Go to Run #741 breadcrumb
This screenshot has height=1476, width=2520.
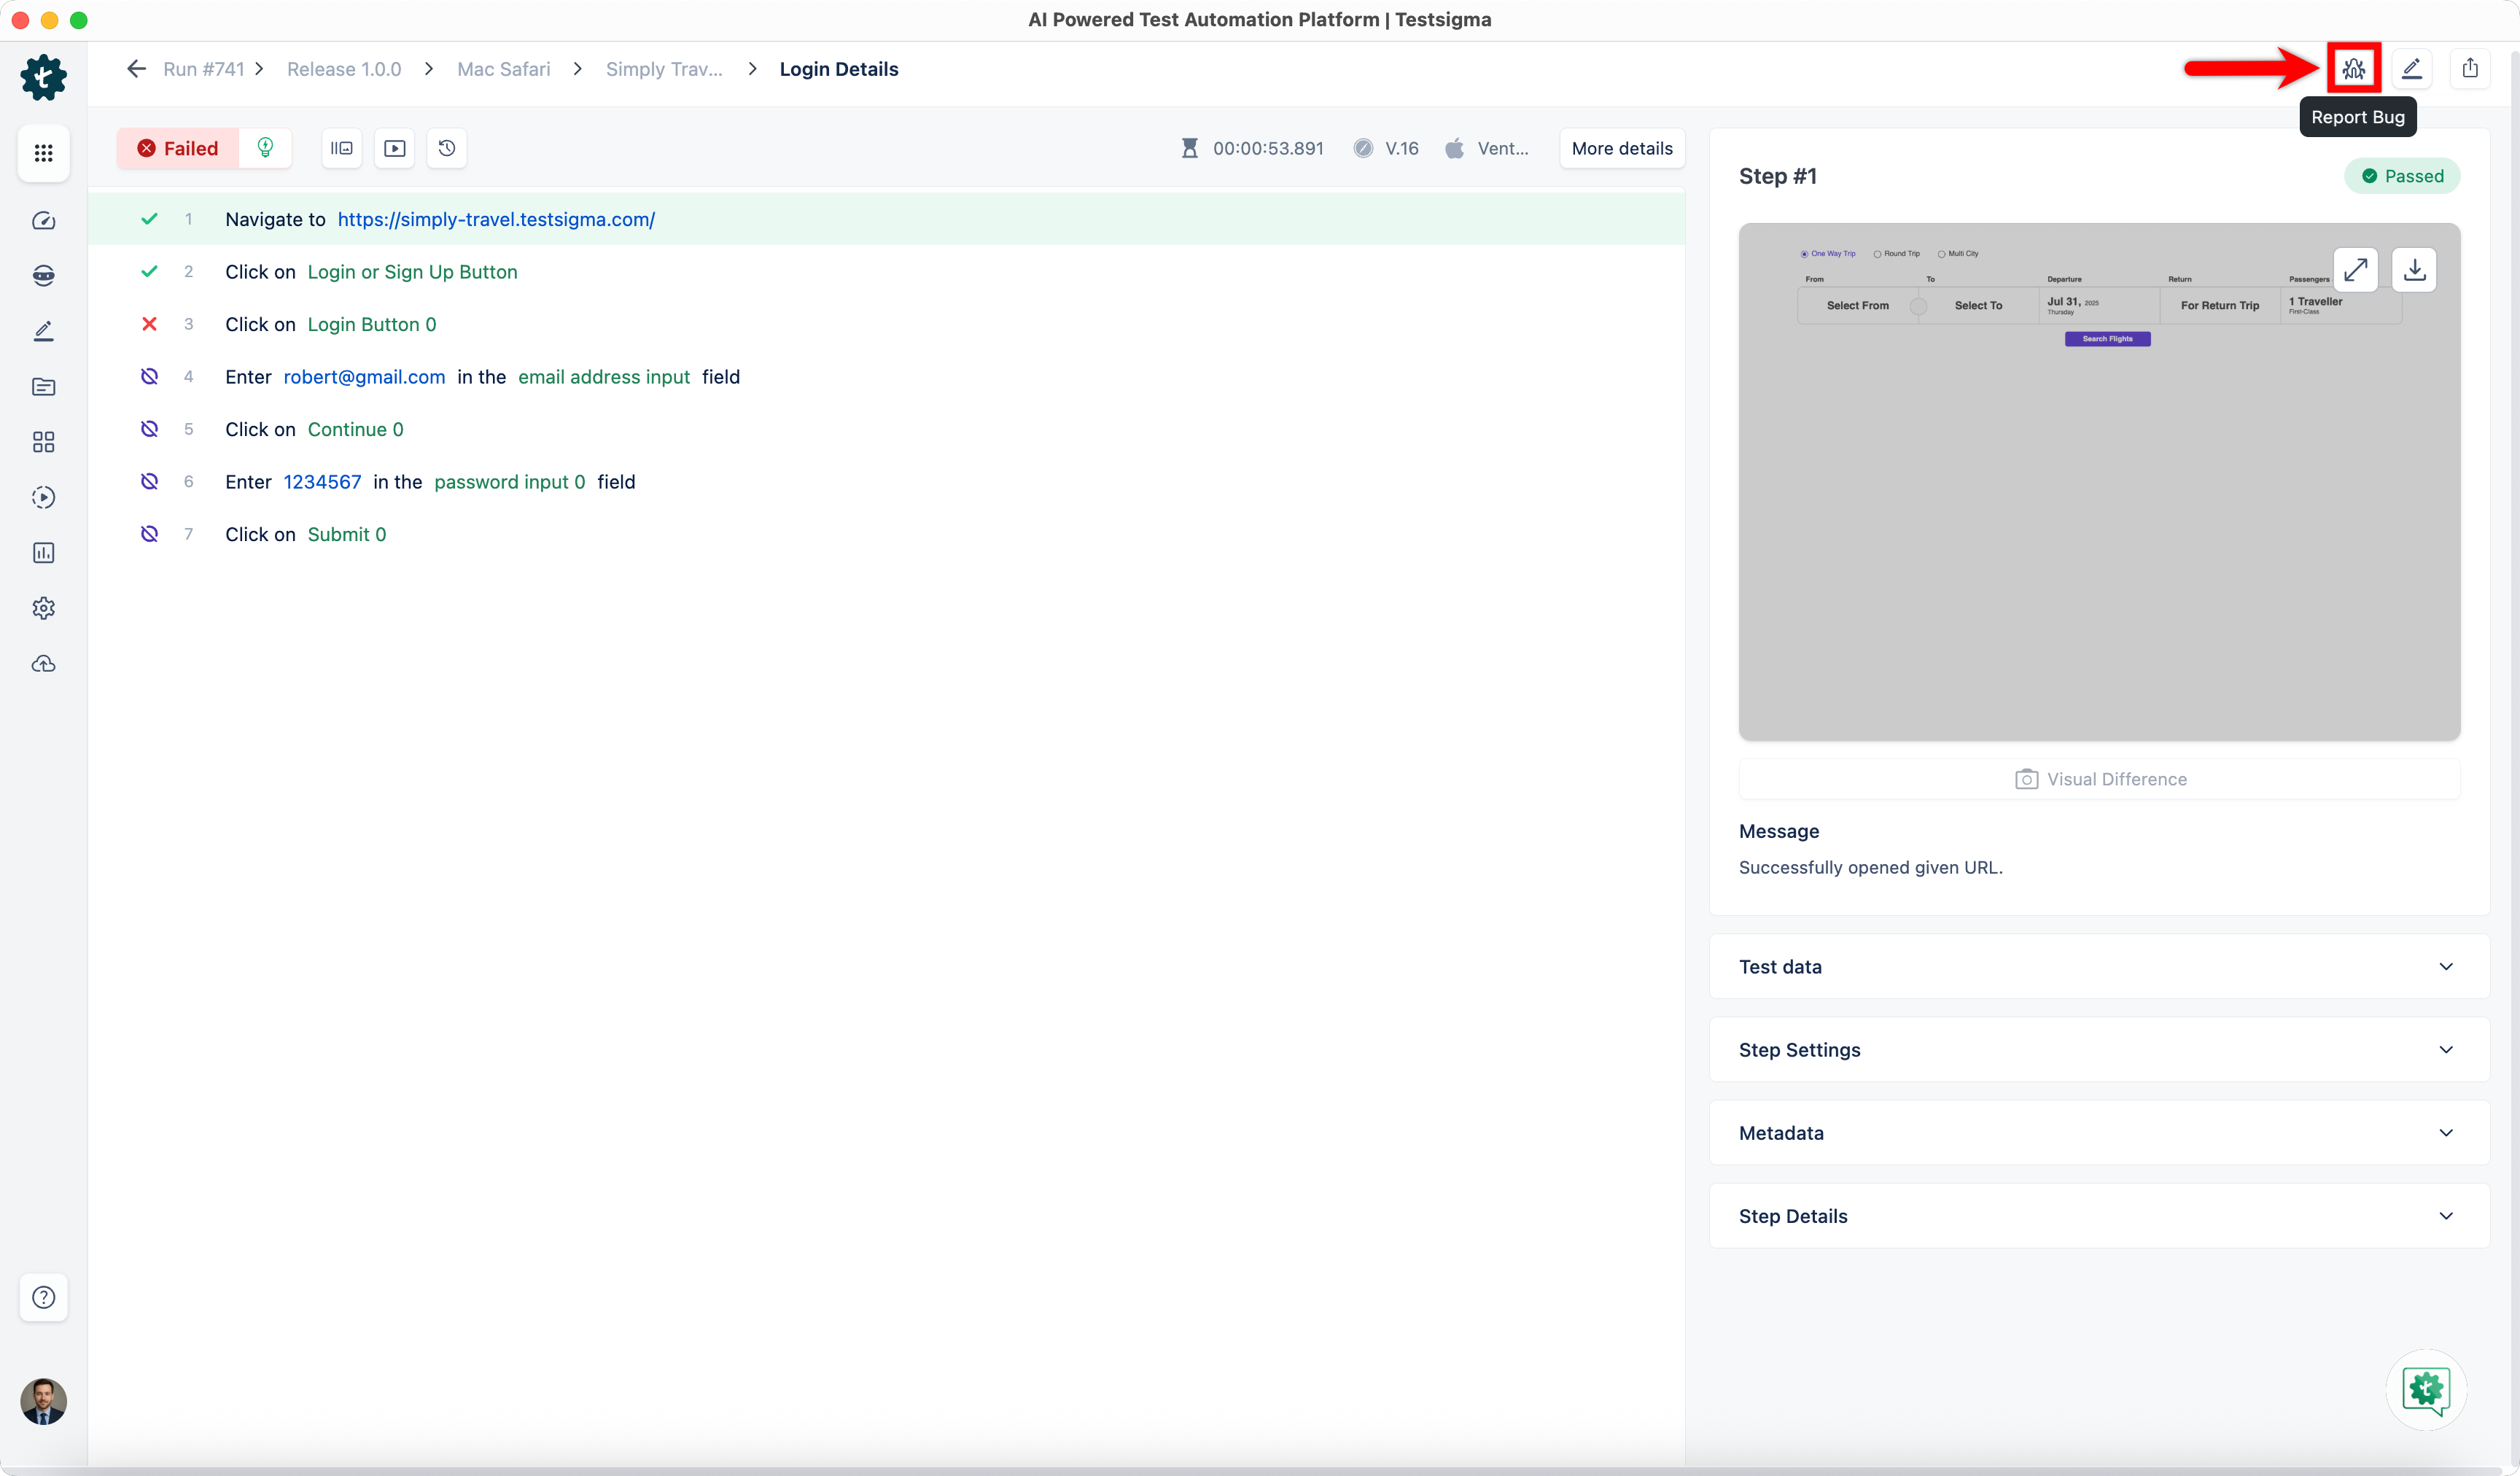pos(203,69)
